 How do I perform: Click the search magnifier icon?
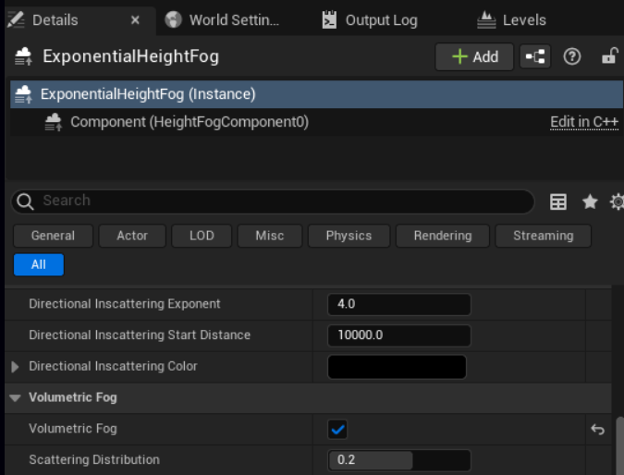[26, 201]
